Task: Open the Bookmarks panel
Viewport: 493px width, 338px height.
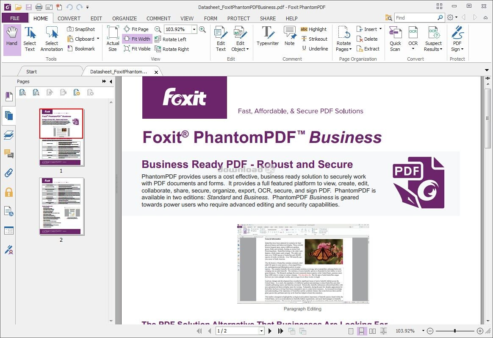Action: [x=9, y=96]
